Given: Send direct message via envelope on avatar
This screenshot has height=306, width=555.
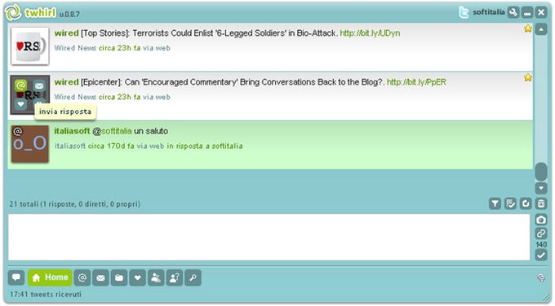Looking at the screenshot, I should click(39, 85).
